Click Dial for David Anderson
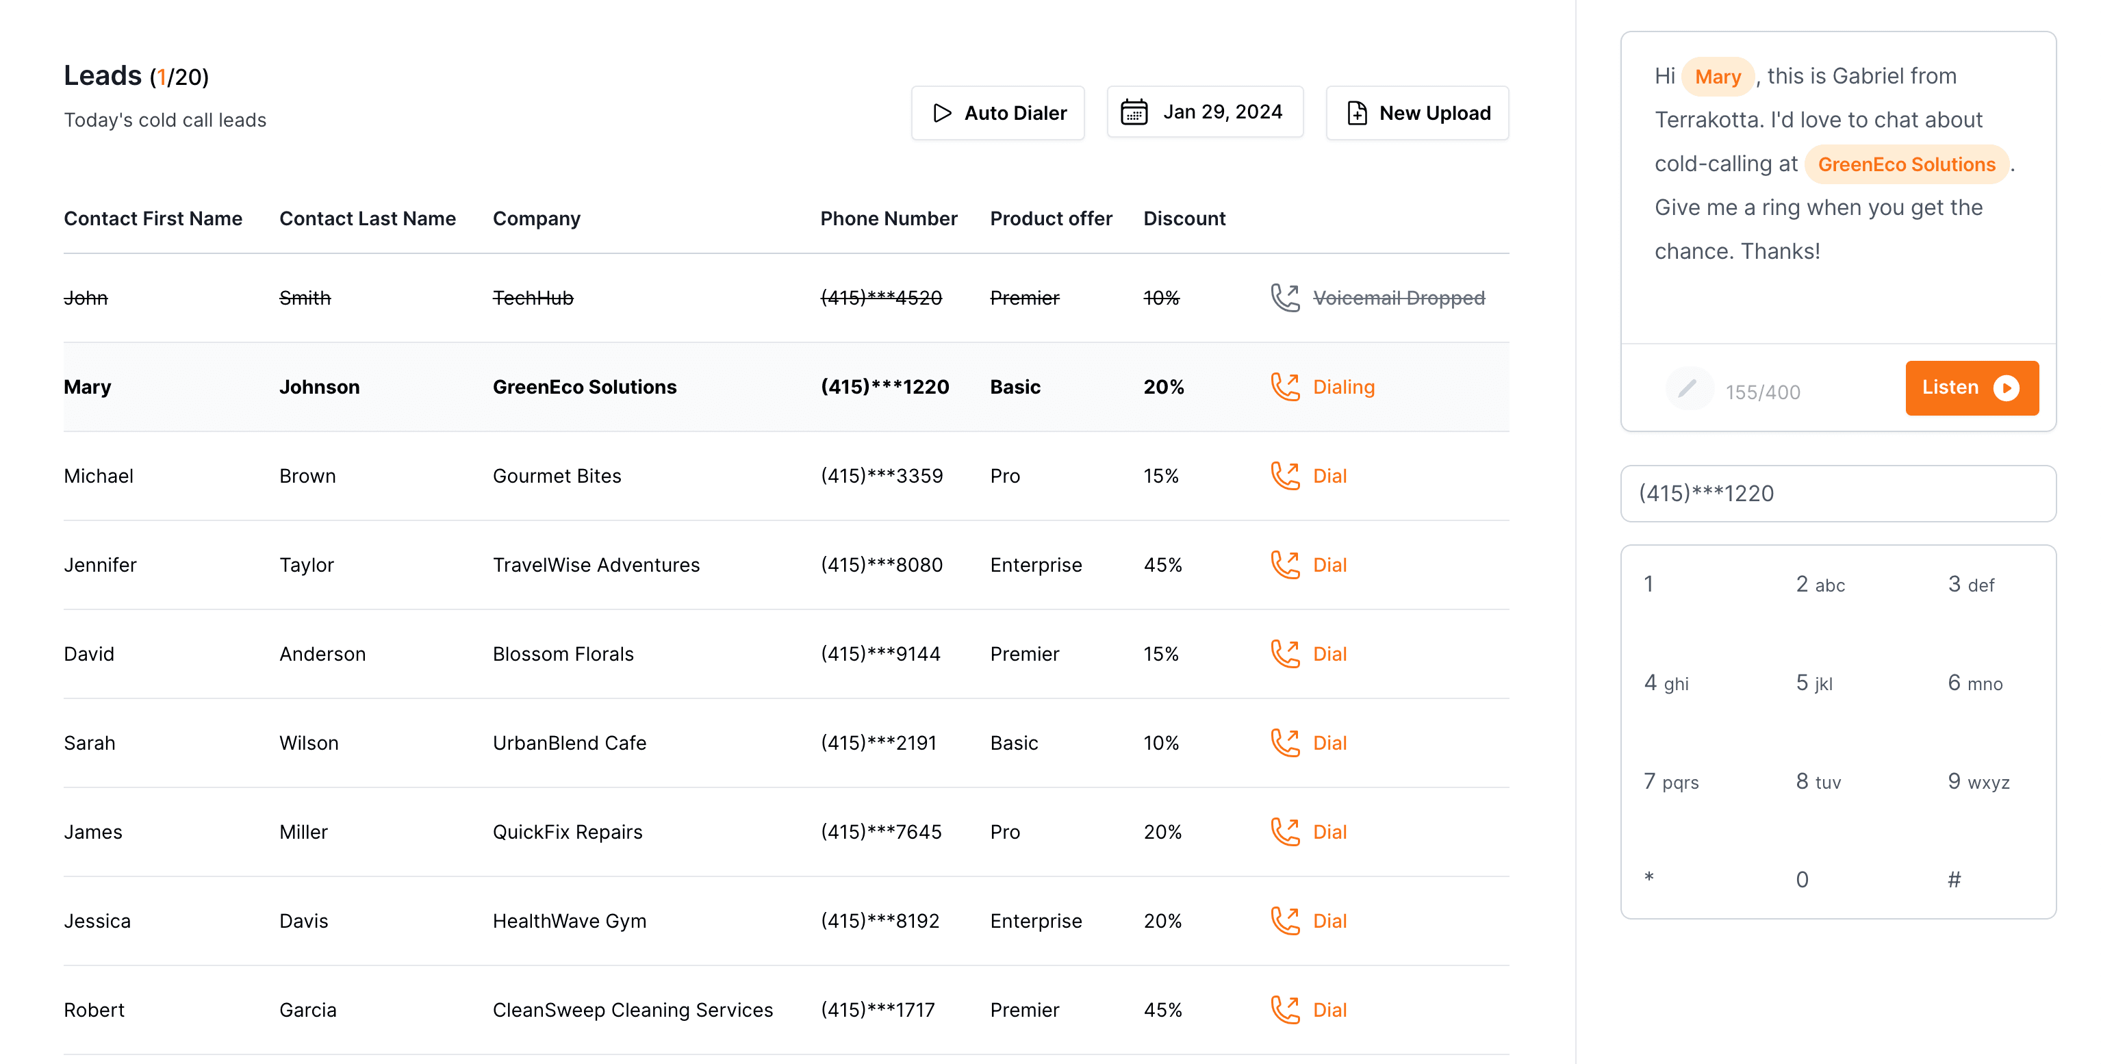 point(1329,654)
